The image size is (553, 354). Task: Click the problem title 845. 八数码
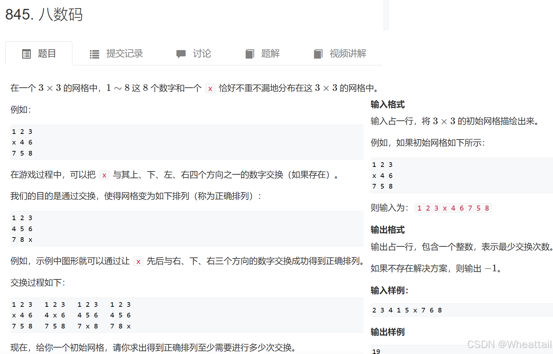click(44, 15)
